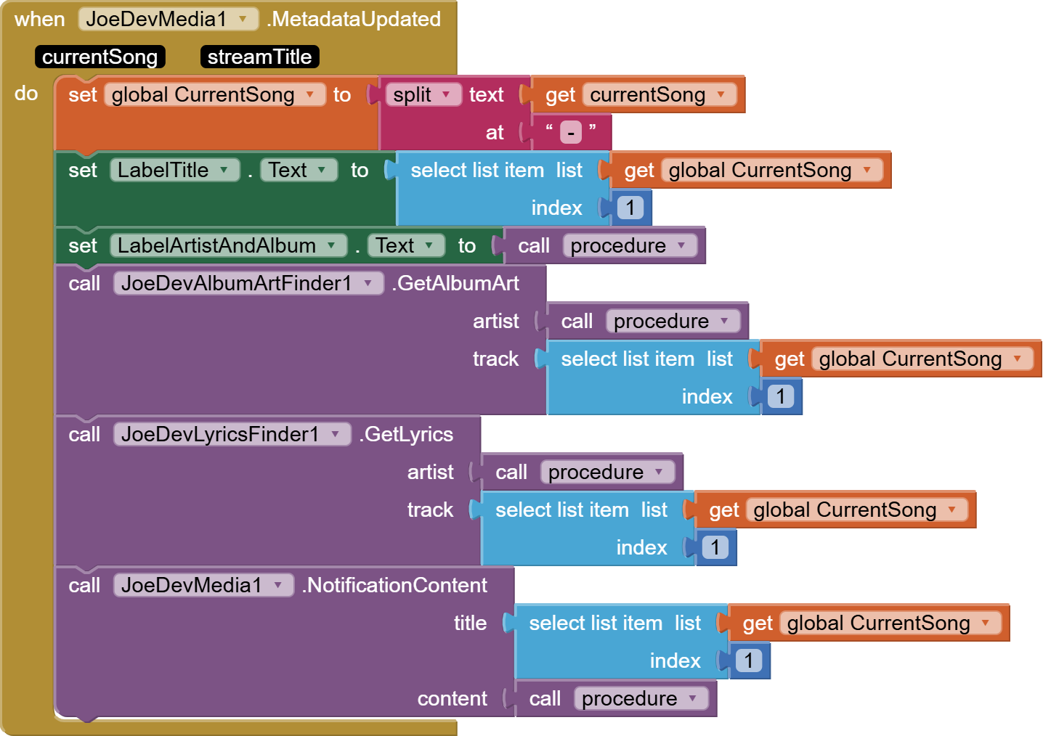This screenshot has height=736, width=1043.
Task: Click the streamTitle event parameter
Action: click(259, 57)
